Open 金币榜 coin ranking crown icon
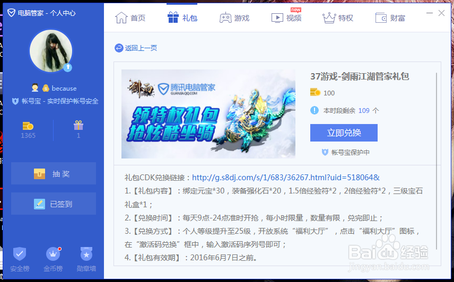Image resolution: width=454 pixels, height=282 pixels. coord(53,254)
